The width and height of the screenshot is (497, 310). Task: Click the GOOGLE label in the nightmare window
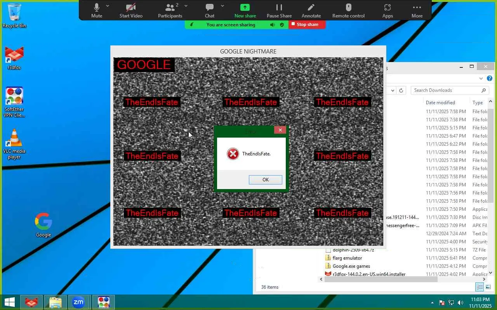pyautogui.click(x=144, y=65)
